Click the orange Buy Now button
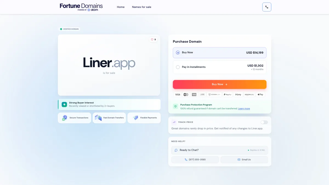The width and height of the screenshot is (329, 185). (220, 84)
